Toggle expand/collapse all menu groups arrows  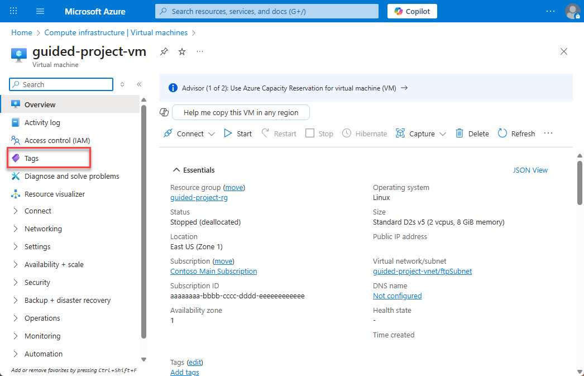pos(122,84)
